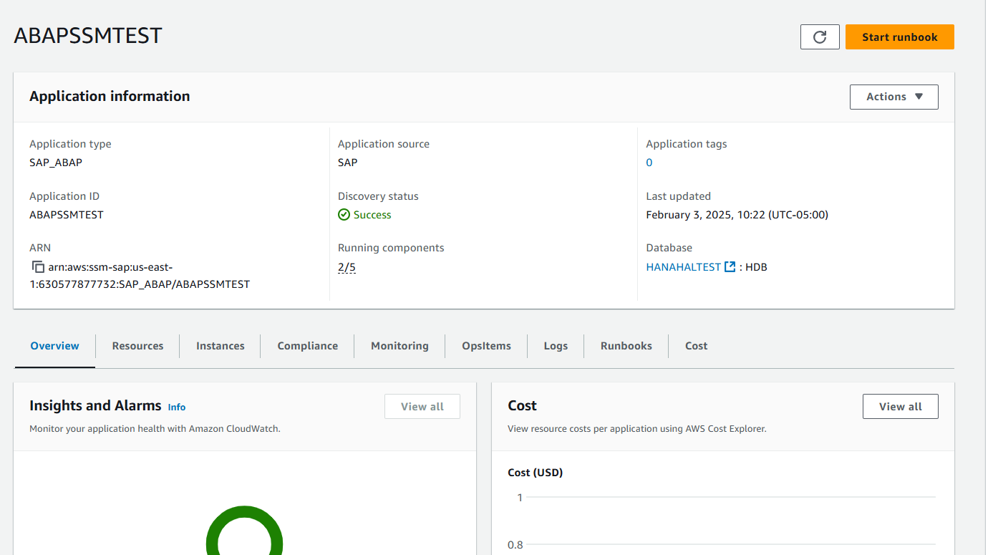Image resolution: width=988 pixels, height=555 pixels.
Task: Click View all in Cost panel
Action: click(x=900, y=407)
